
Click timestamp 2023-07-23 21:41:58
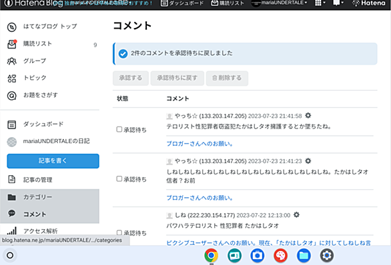point(275,116)
